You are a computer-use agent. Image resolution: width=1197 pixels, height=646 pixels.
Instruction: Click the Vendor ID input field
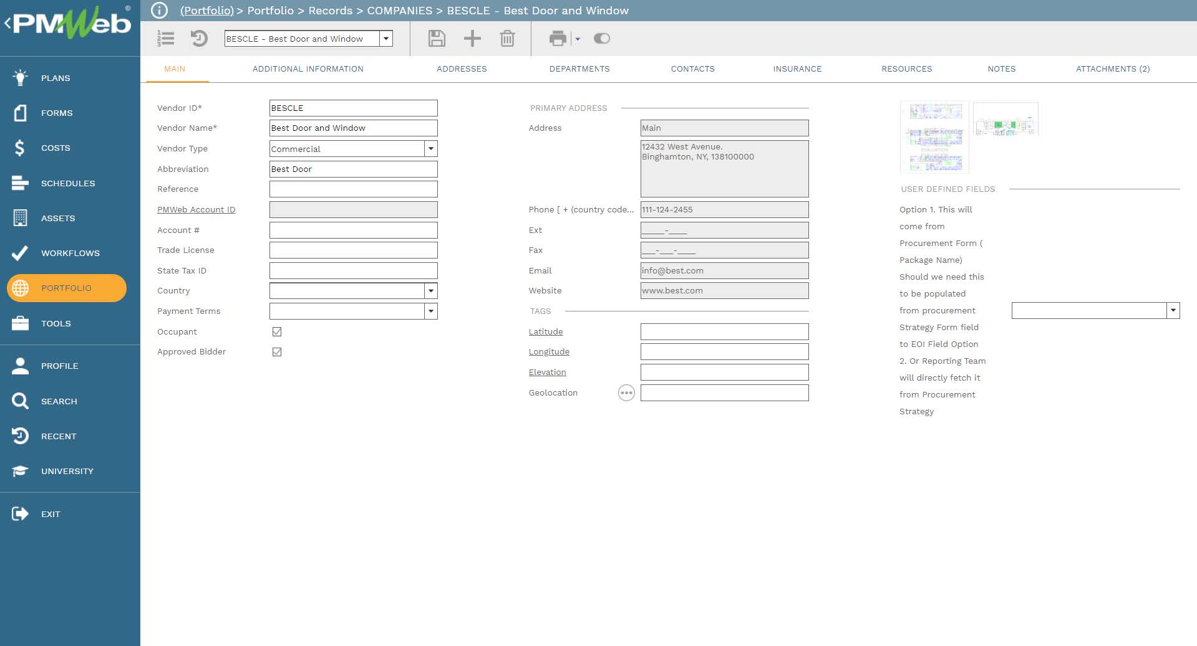(x=354, y=108)
